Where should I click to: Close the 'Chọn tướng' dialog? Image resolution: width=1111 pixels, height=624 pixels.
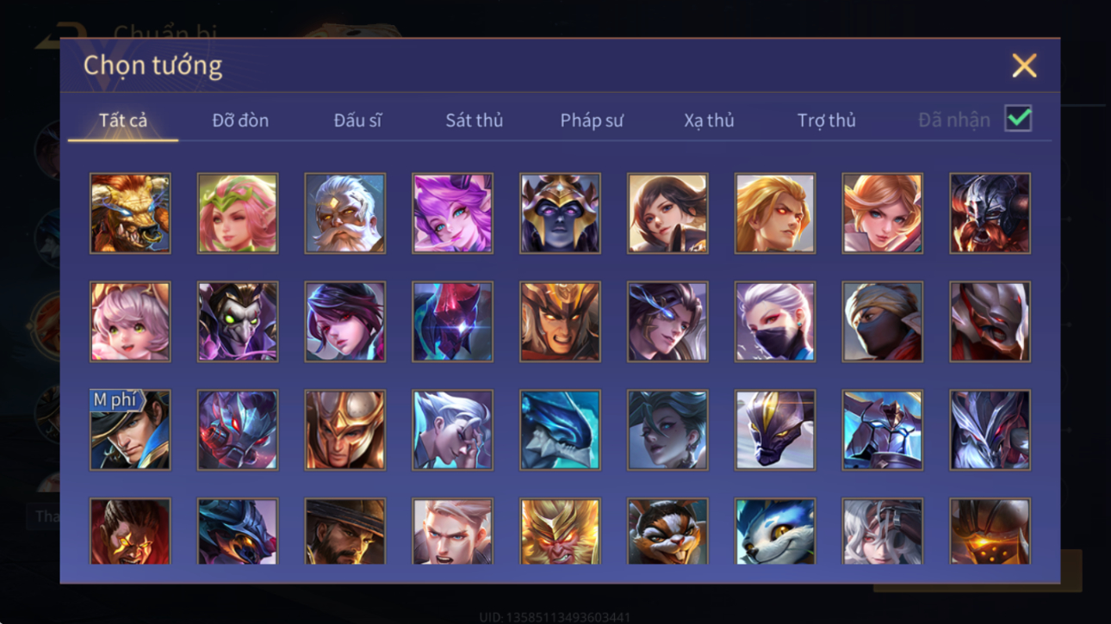[x=1024, y=65]
